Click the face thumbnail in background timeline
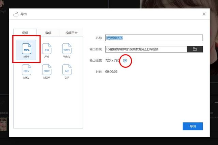The image size is (218, 145). (x=3, y=124)
